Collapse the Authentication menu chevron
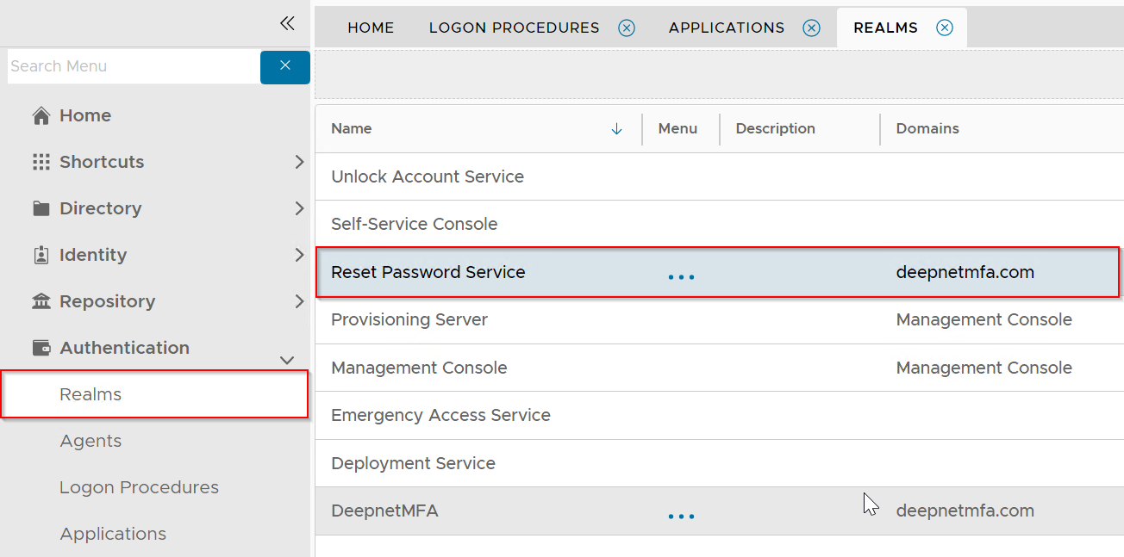The image size is (1124, 557). [x=288, y=360]
